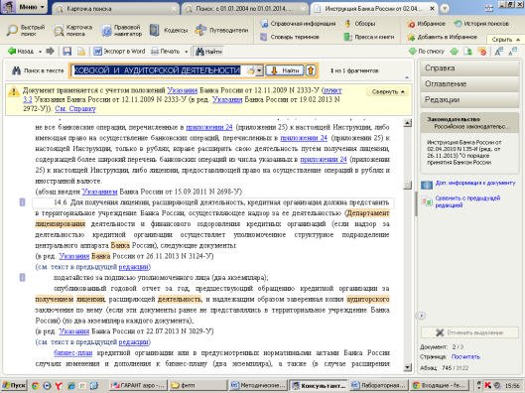
Task: Collapse the toolbar with Скрыть
Action: [x=505, y=40]
